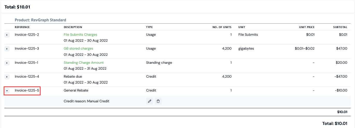
Task: Expand the Invoice-1225-3 row
Action: 7,49
